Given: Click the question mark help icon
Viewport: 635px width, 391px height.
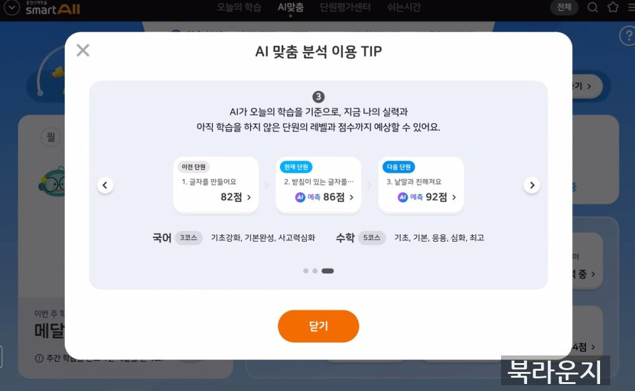Looking at the screenshot, I should point(628,36).
